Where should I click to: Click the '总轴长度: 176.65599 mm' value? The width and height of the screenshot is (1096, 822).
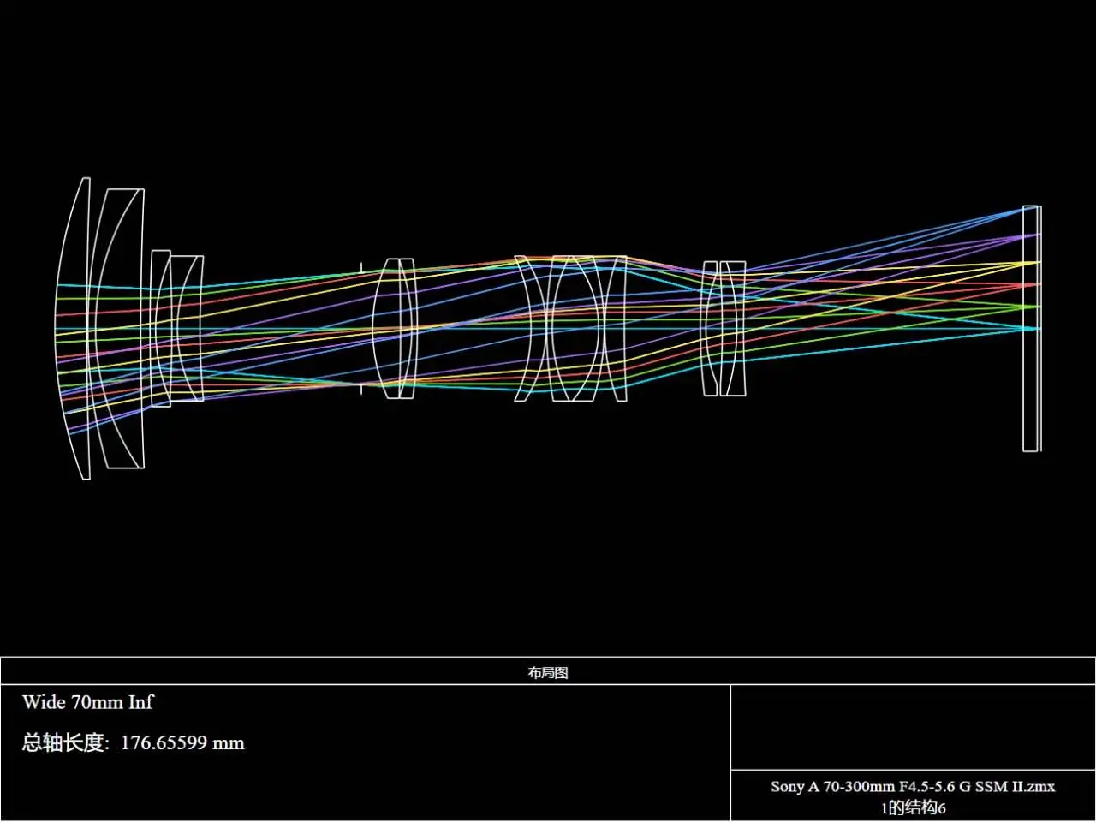[133, 742]
